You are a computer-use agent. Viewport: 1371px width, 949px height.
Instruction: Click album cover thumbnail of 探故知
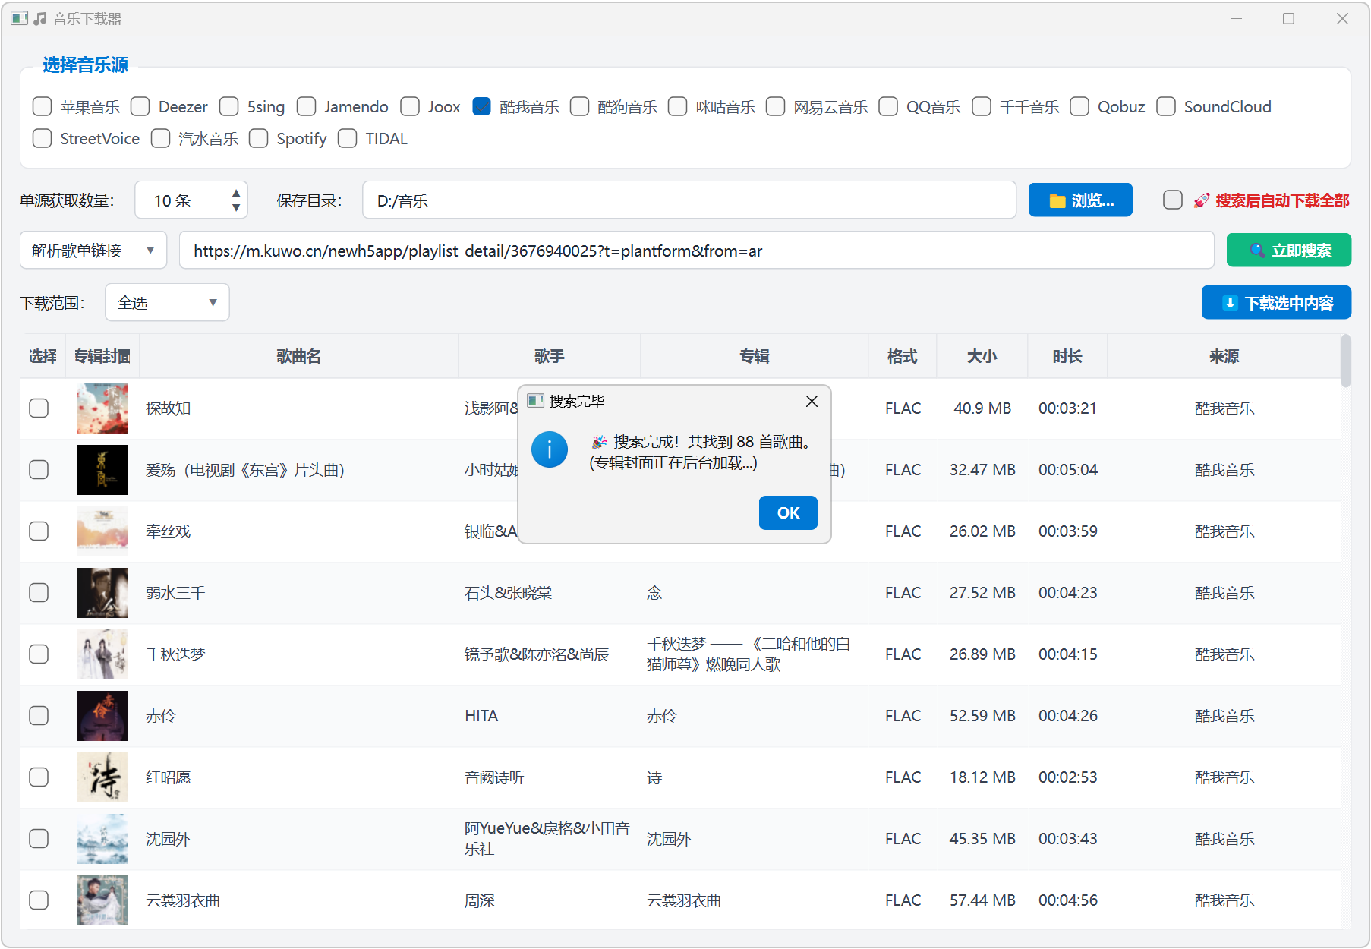click(x=102, y=408)
